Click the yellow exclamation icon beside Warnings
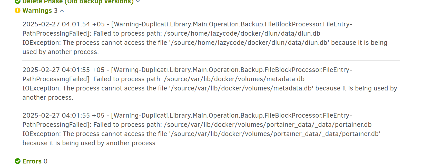The height and width of the screenshot is (165, 442). click(17, 11)
